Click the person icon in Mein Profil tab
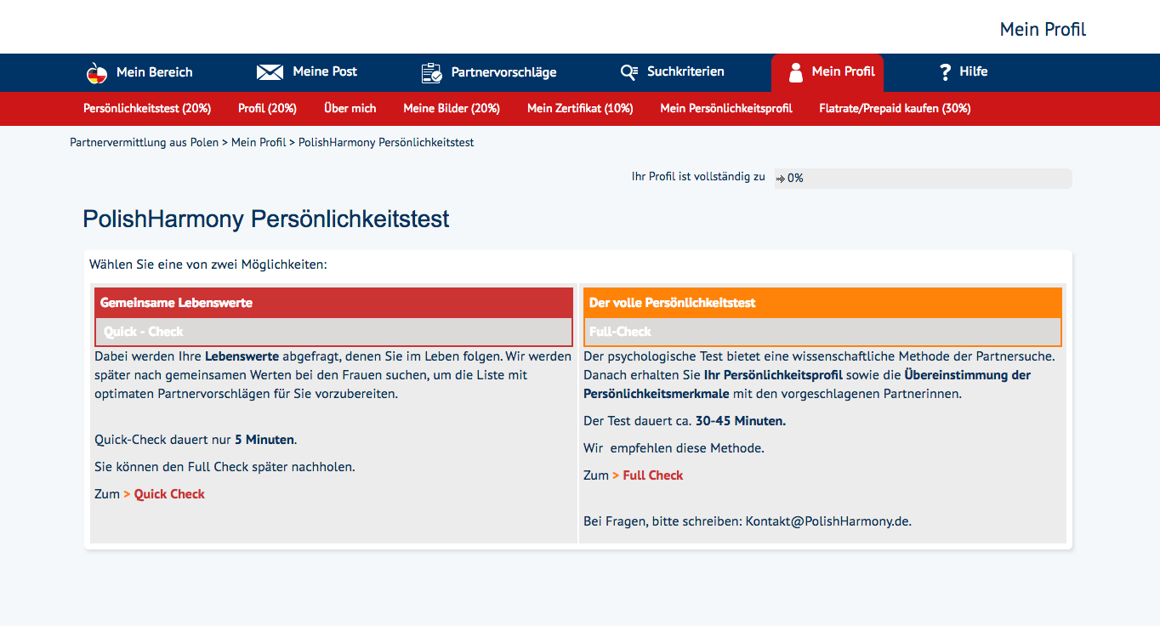The height and width of the screenshot is (626, 1160). [796, 72]
